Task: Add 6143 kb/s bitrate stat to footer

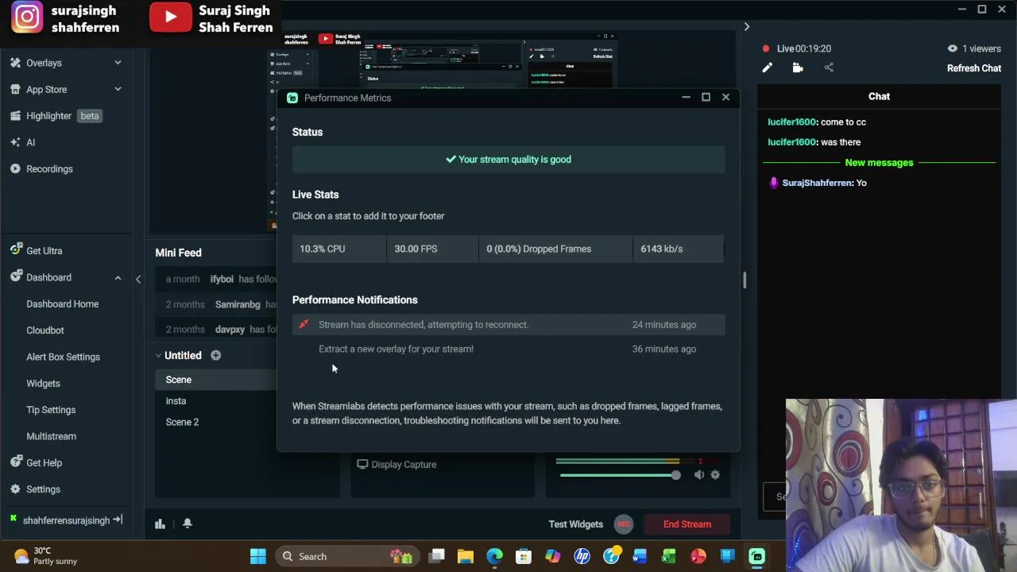Action: (x=679, y=249)
